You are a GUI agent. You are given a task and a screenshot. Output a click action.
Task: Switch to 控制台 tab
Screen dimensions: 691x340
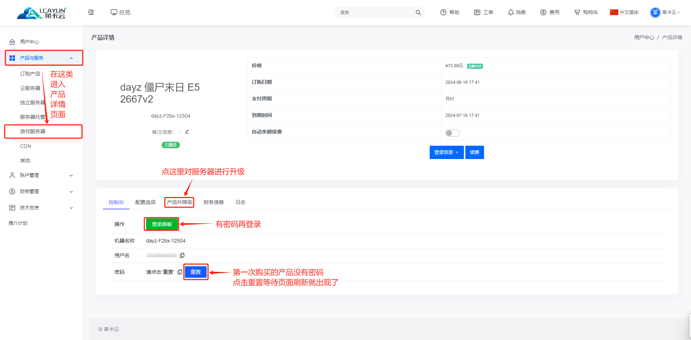click(x=116, y=202)
